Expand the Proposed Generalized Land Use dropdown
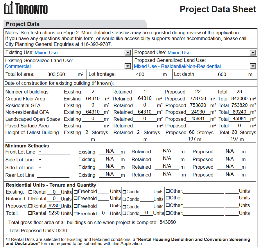Viewport: 262px width, 247px height. point(253,66)
